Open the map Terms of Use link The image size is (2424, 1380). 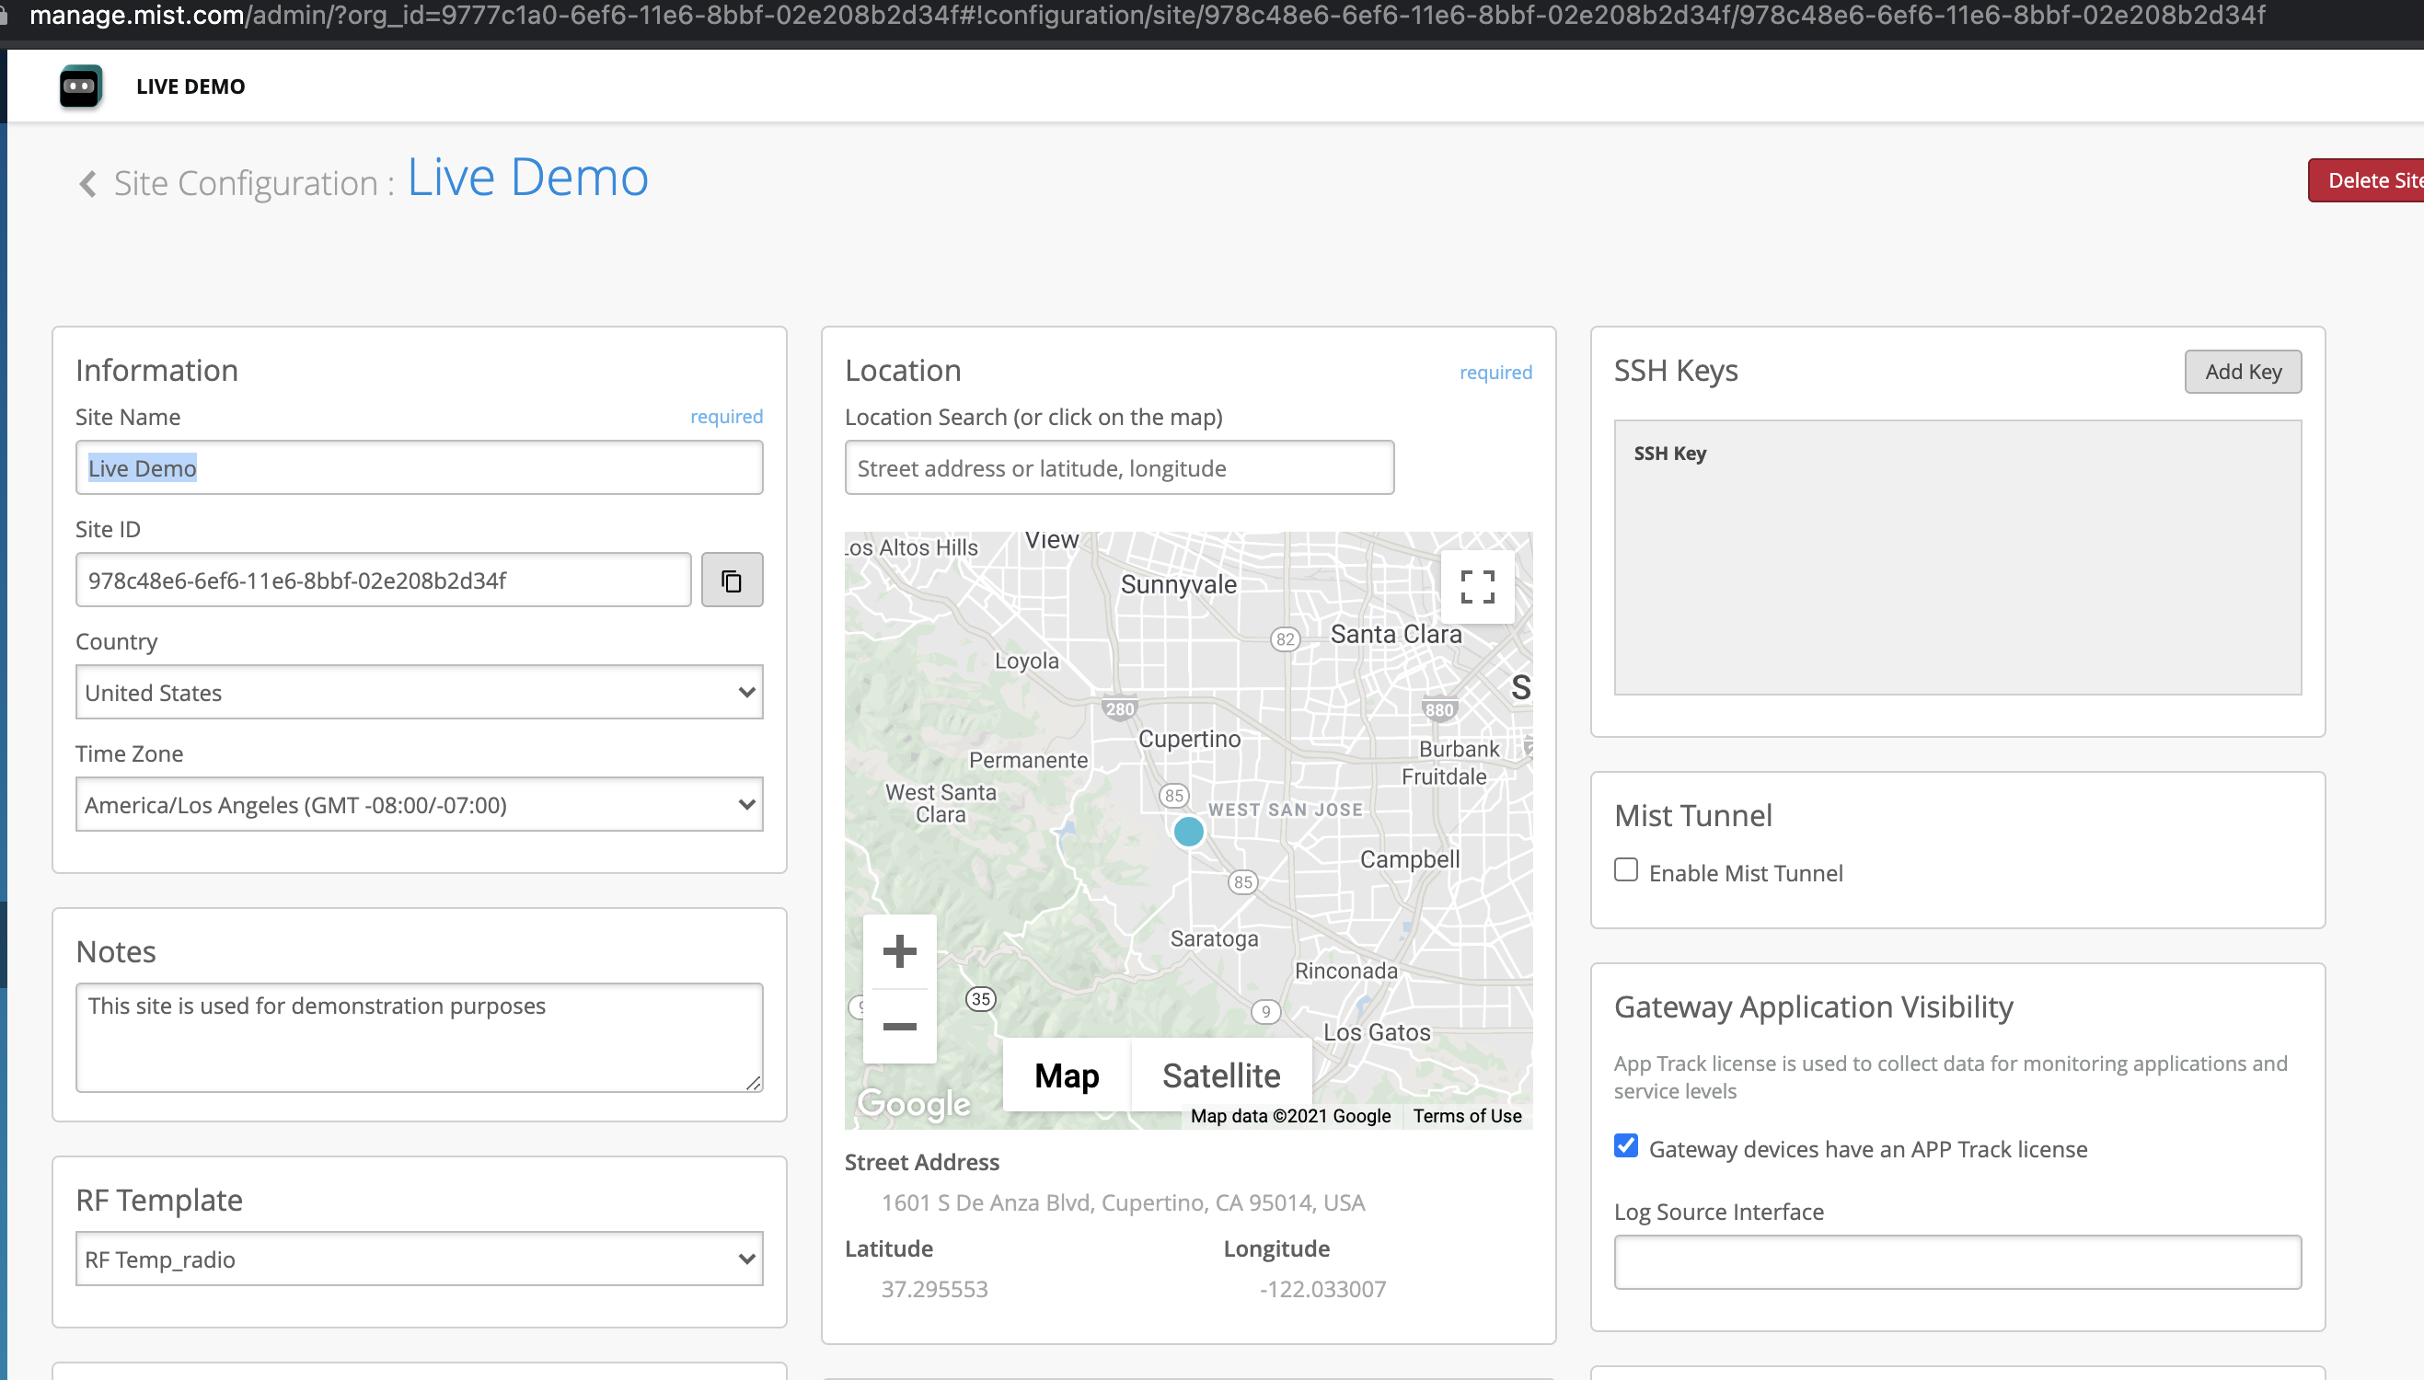(1467, 1116)
